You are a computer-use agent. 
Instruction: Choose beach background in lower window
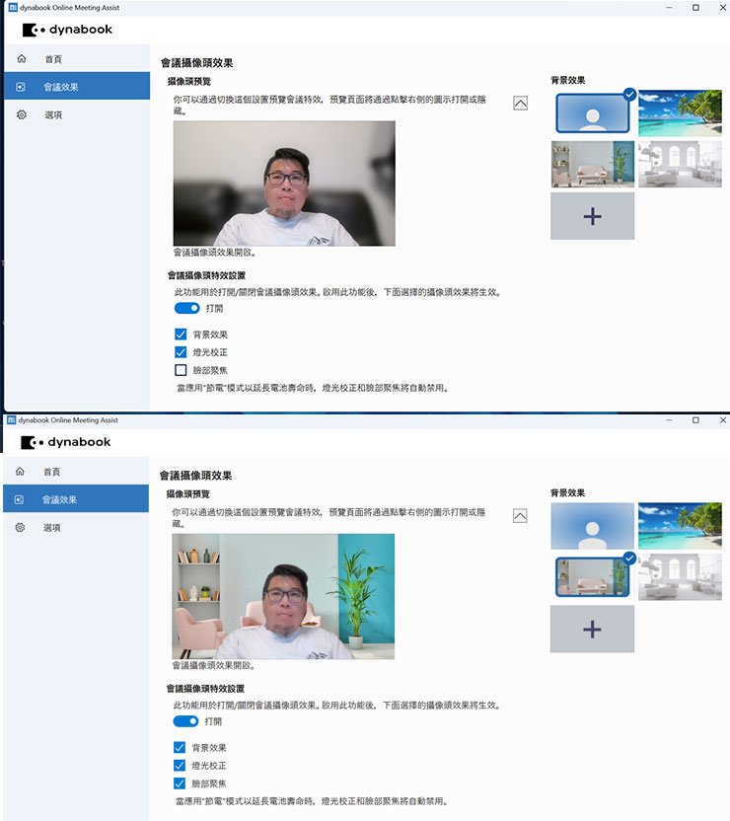pyautogui.click(x=680, y=526)
